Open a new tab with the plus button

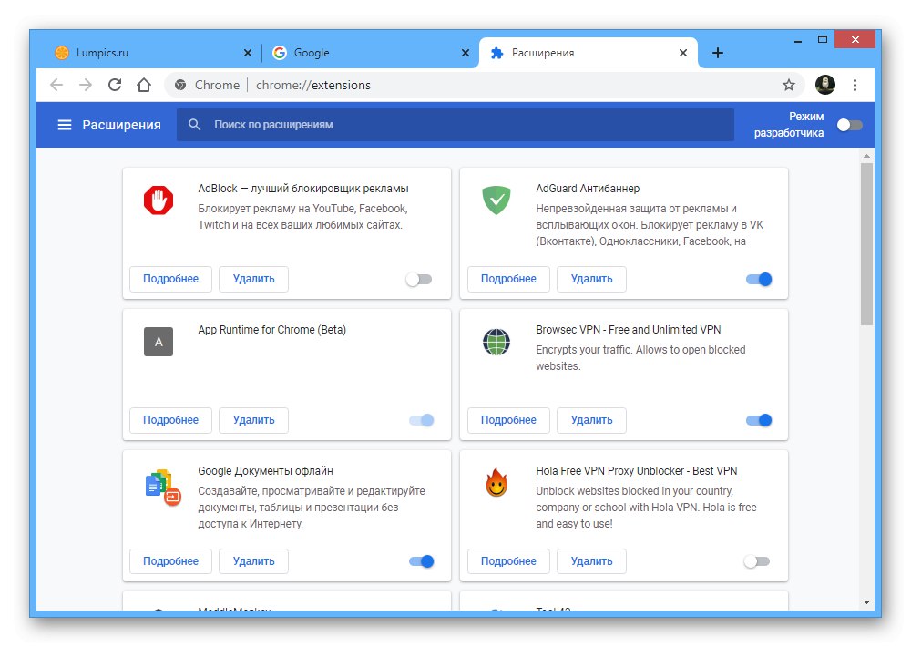718,53
